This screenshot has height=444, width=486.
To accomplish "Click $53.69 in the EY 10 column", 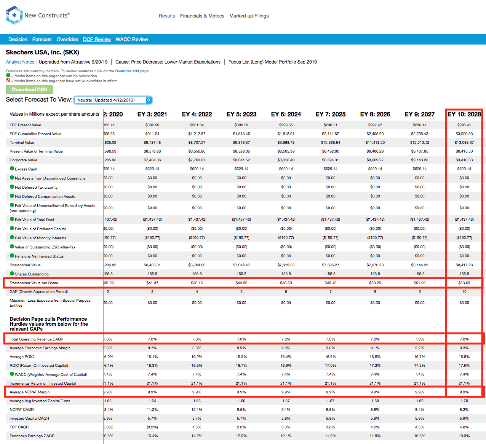I will click(464, 283).
